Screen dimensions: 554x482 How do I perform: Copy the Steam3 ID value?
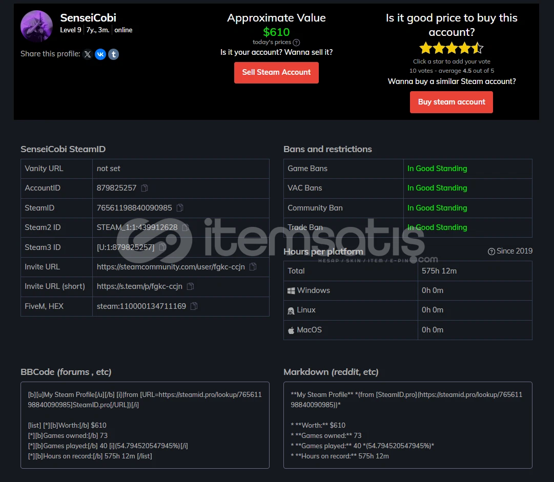click(x=162, y=247)
